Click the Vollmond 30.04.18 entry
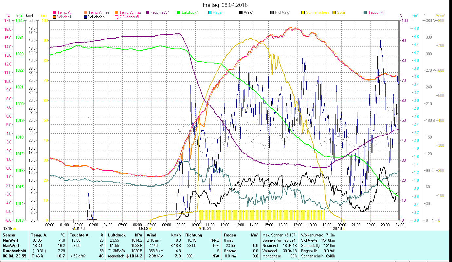 (280, 251)
